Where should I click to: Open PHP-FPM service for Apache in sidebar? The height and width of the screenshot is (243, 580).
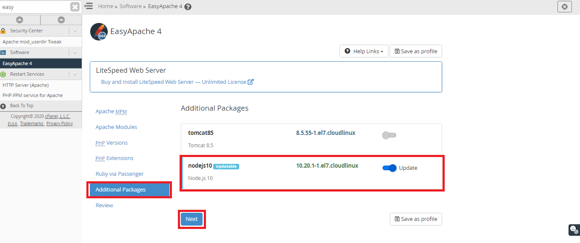click(x=33, y=95)
